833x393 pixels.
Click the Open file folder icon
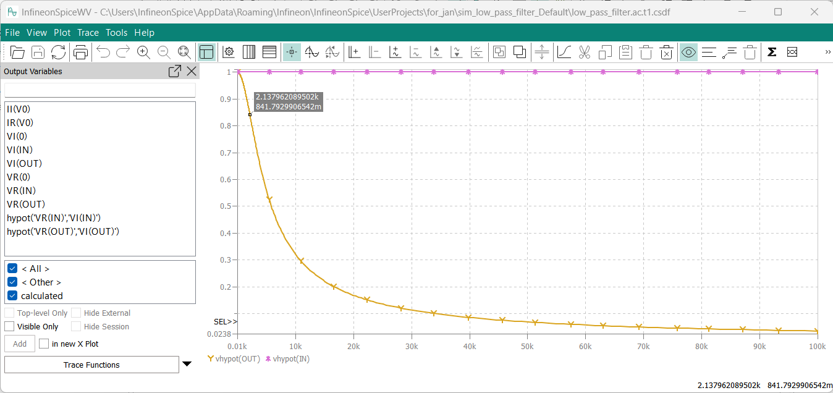[17, 53]
